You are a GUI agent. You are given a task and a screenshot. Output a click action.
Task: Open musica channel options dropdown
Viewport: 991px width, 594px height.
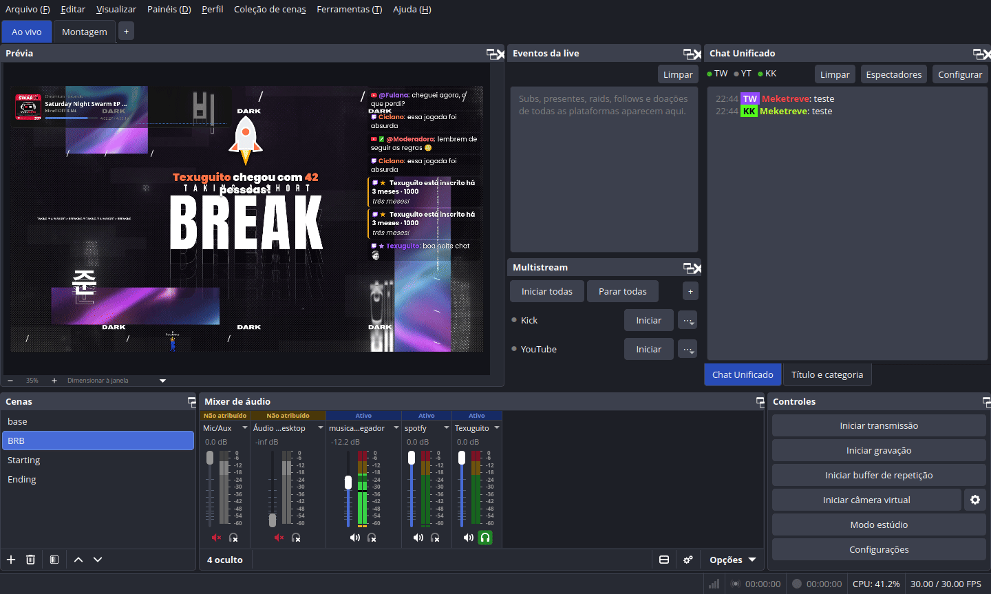point(396,427)
